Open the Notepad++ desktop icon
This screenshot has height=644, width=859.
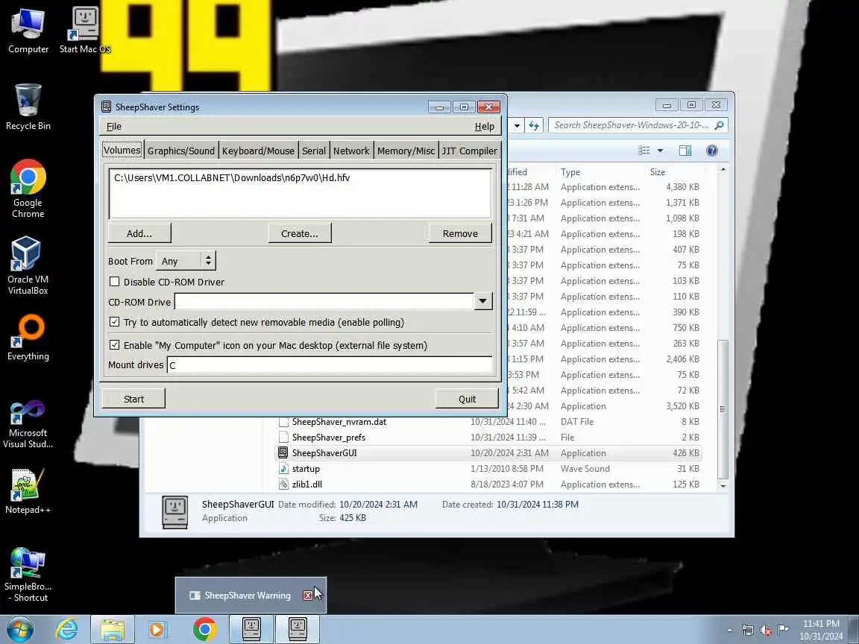[28, 490]
